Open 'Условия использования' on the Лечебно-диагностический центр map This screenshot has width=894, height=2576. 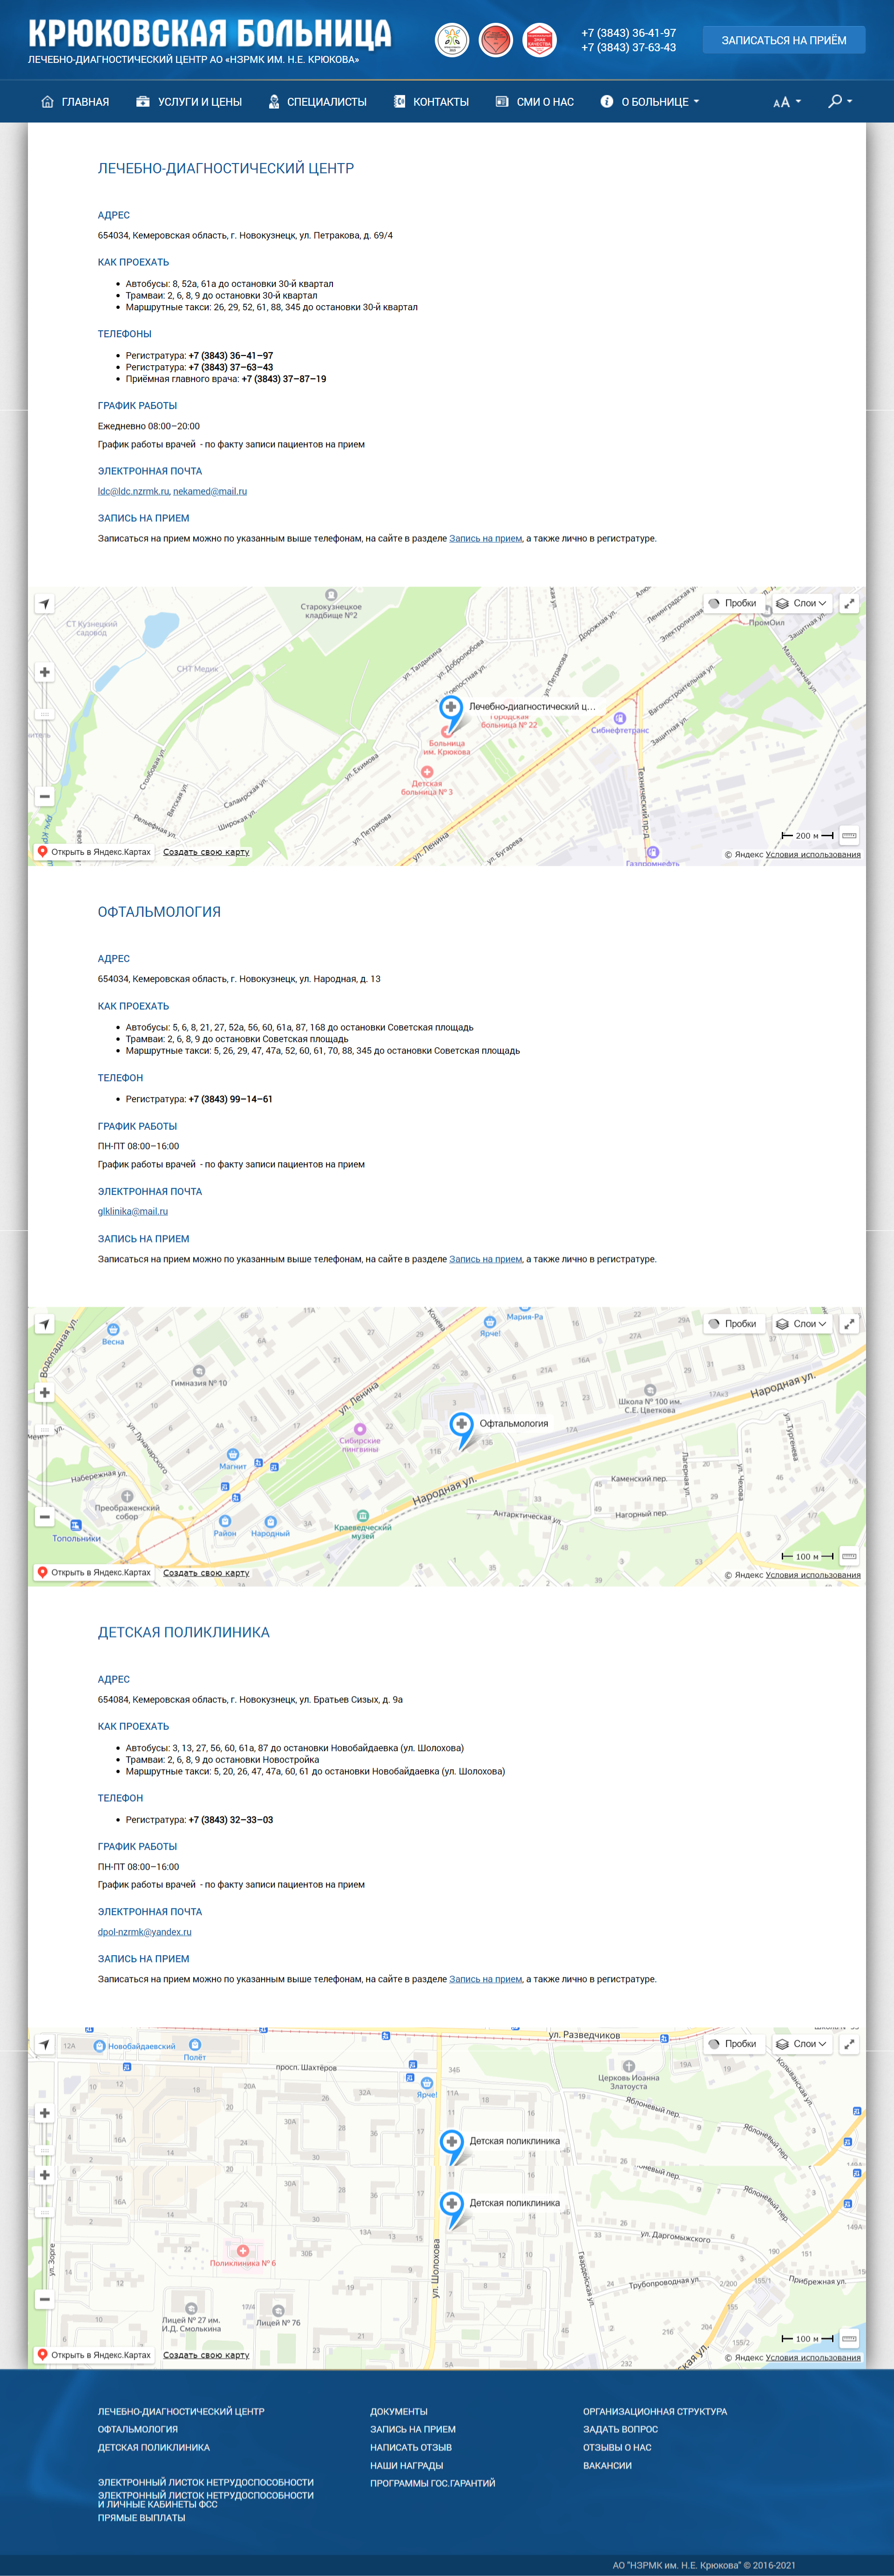[813, 855]
